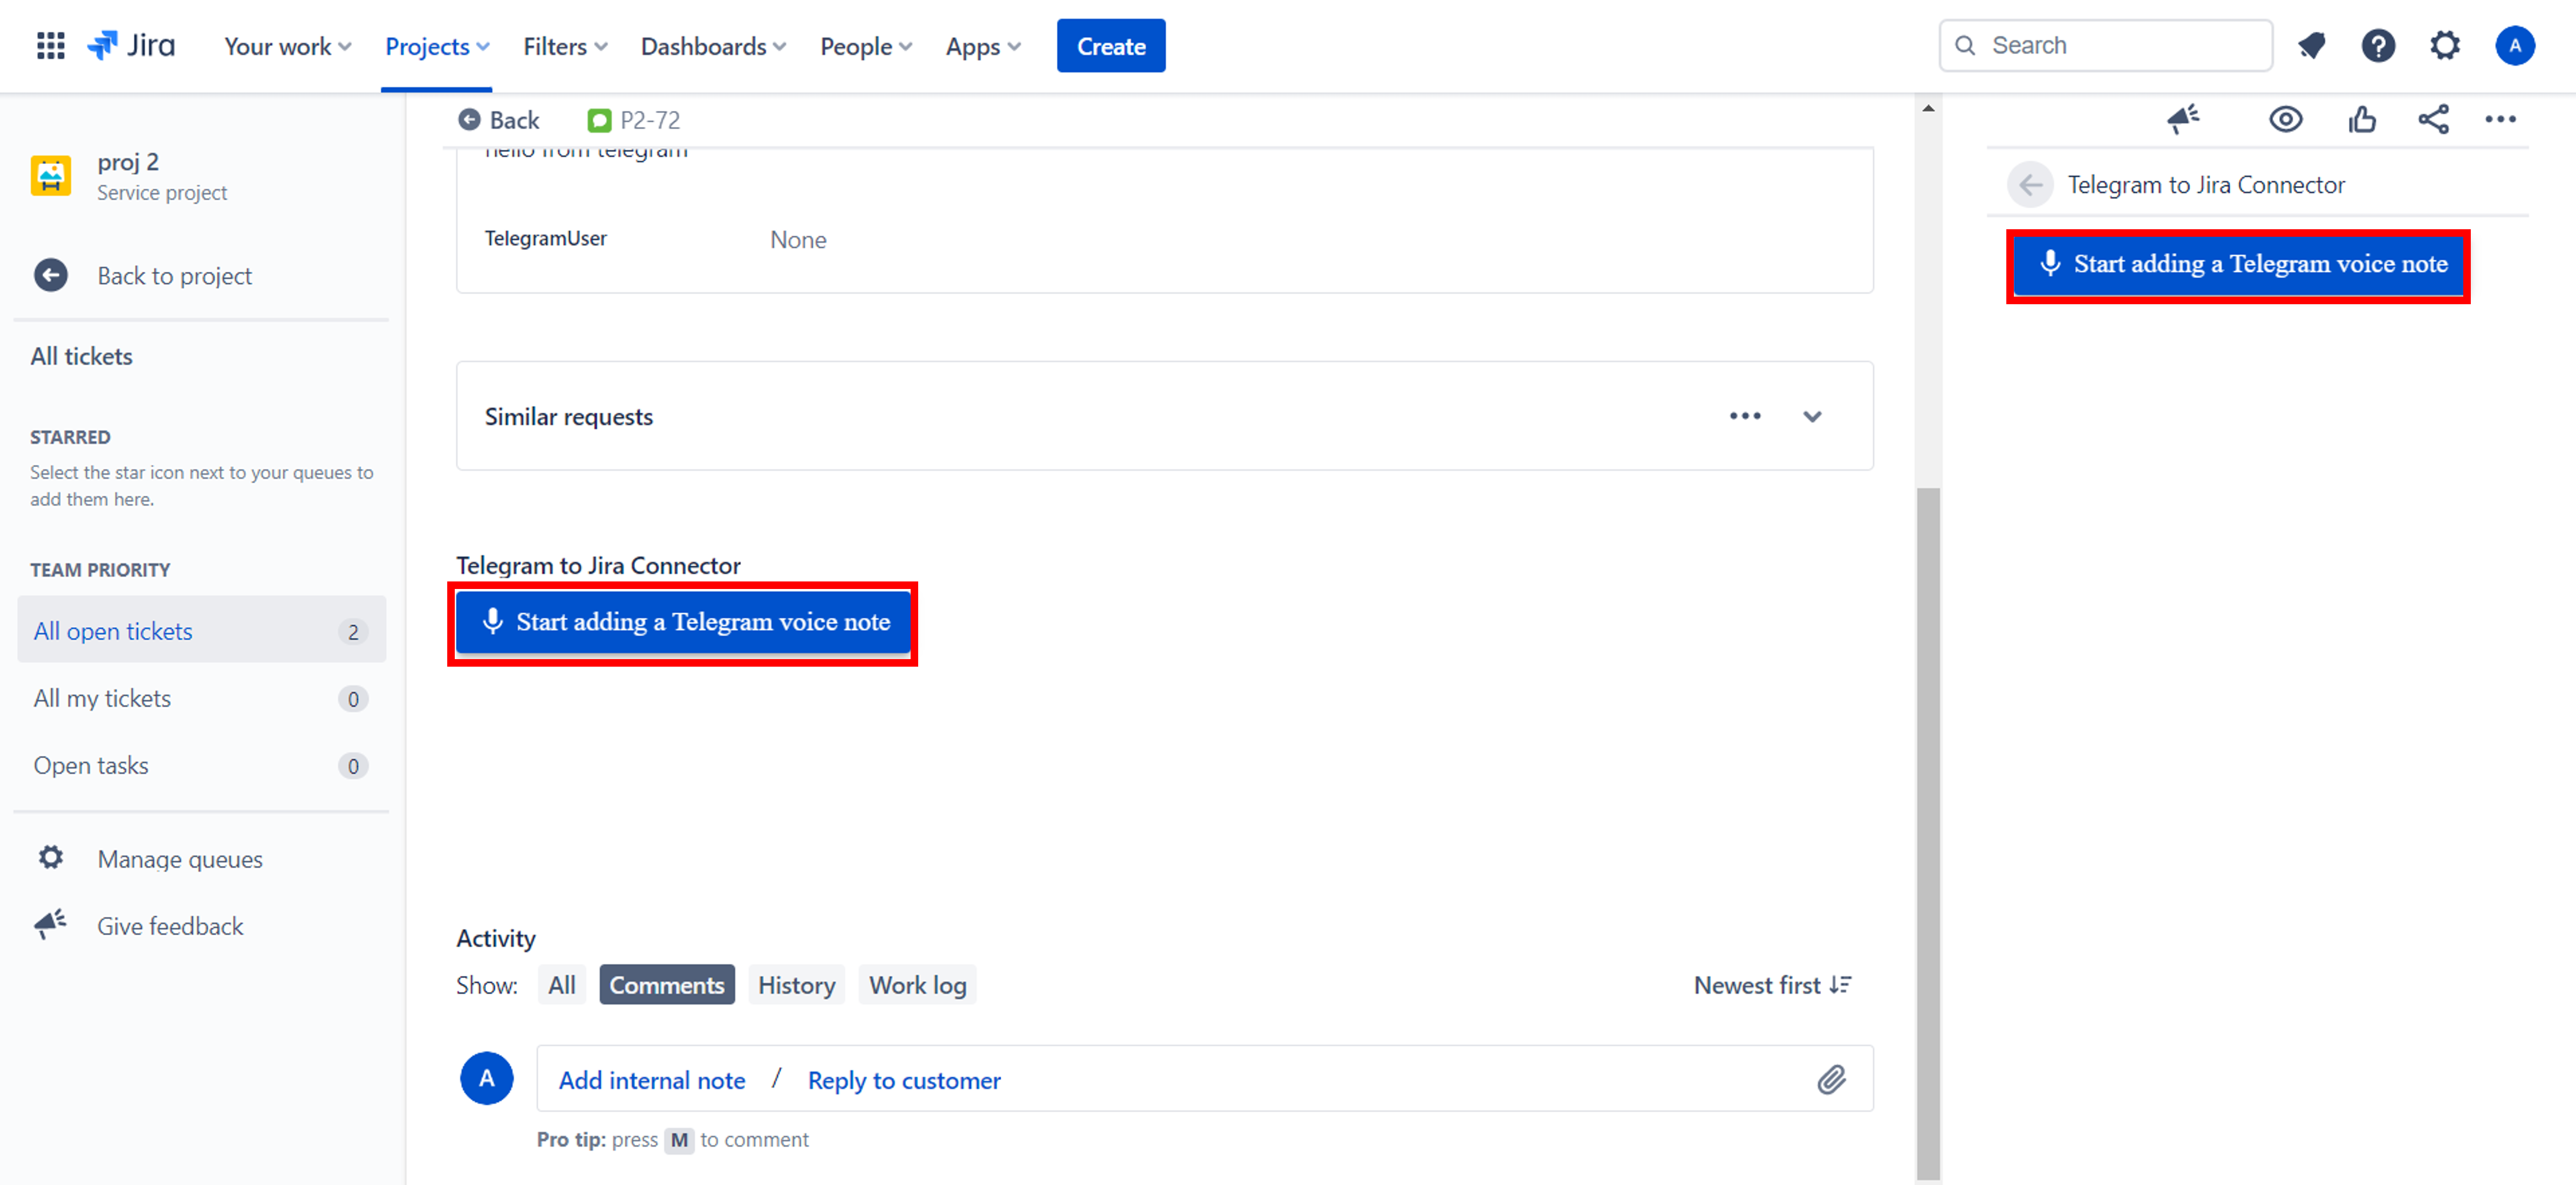Image resolution: width=2576 pixels, height=1185 pixels.
Task: Click the feedback megaphone icon near watch
Action: (2183, 120)
